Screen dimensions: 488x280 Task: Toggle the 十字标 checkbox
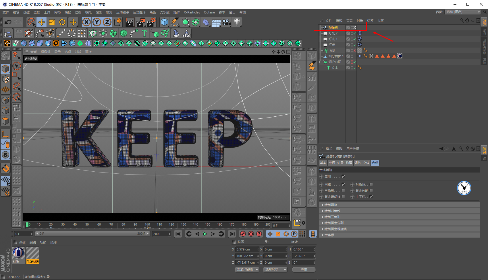(371, 197)
